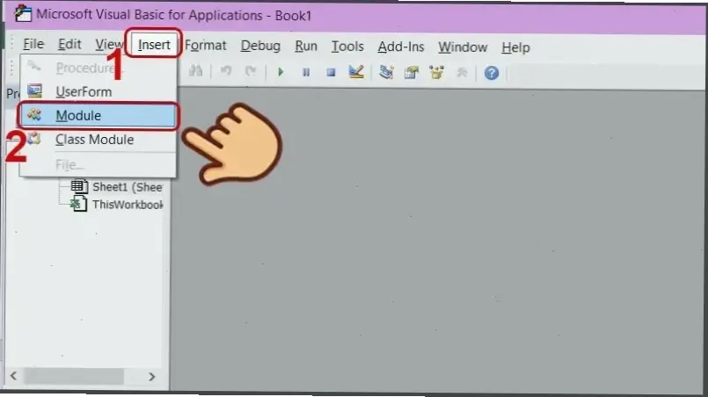Open Object Browser toolbar icon

(x=436, y=73)
